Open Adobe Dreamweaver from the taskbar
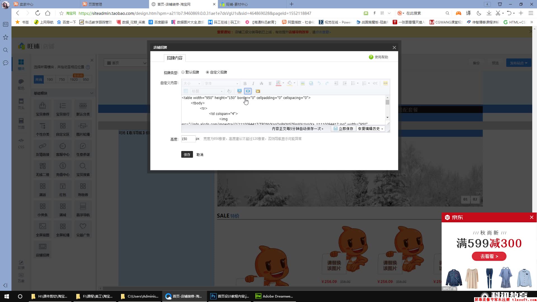 [x=274, y=296]
